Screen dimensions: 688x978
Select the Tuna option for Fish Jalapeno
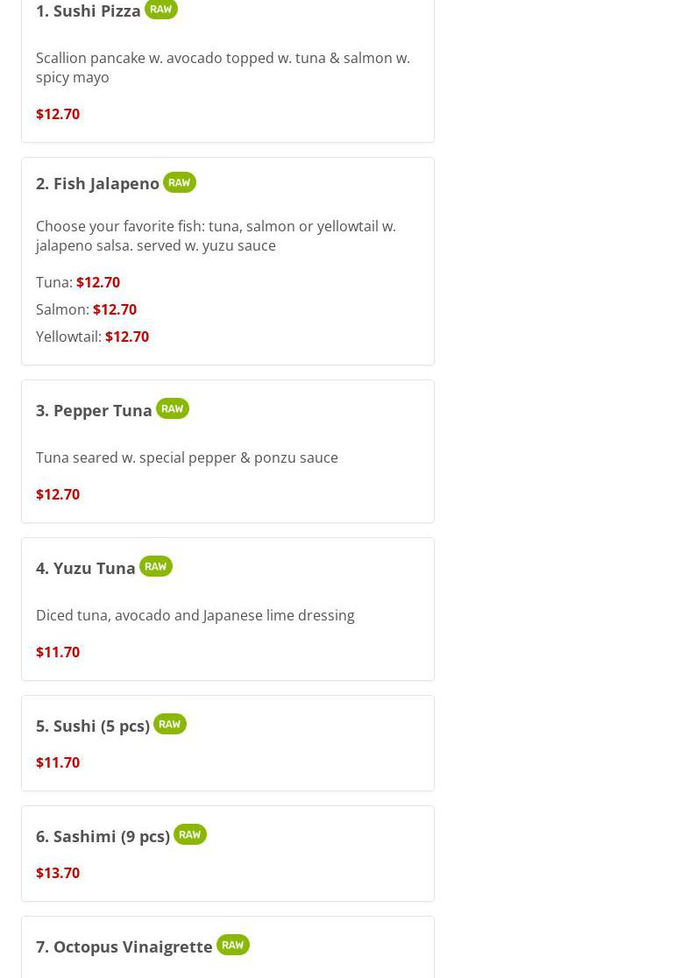click(x=78, y=282)
